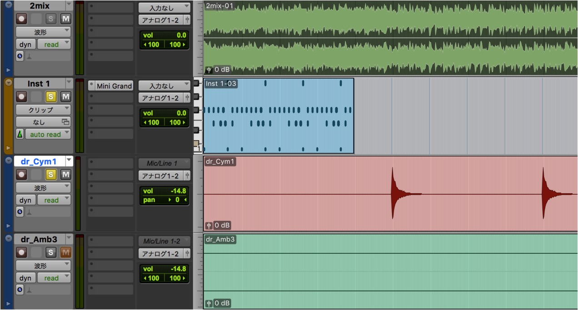This screenshot has width=578, height=310.
Task: Open the 波形 track view selector on dr_Amb3
Action: coord(44,266)
